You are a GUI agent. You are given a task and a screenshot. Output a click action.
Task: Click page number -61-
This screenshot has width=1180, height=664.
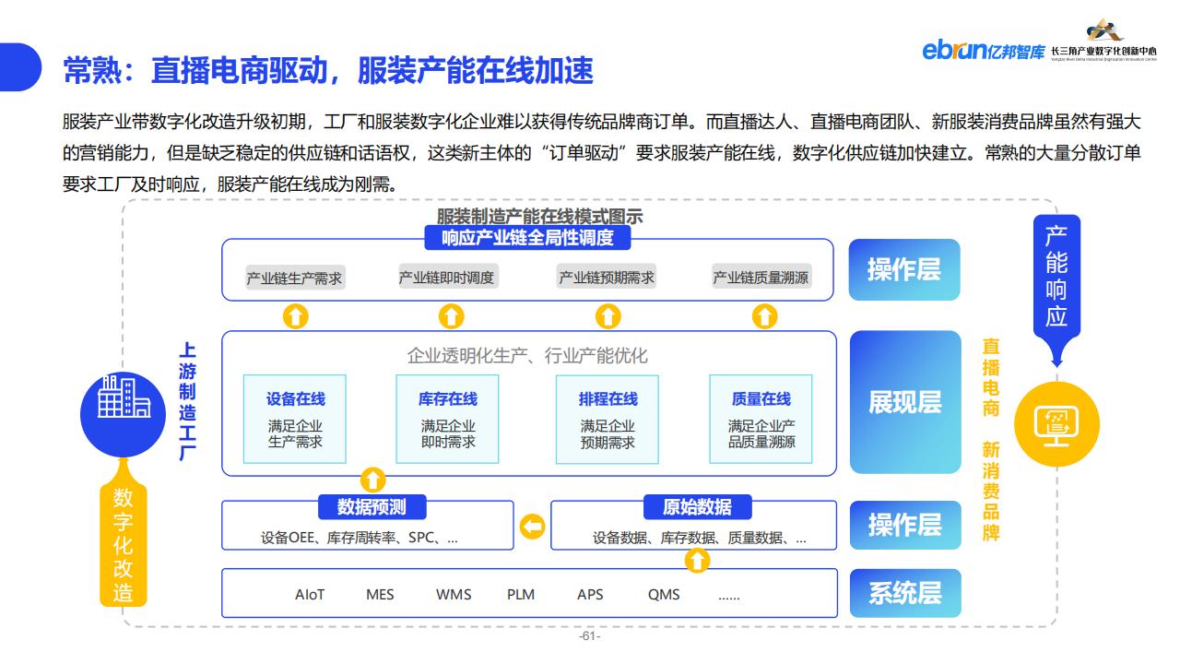[x=589, y=636]
